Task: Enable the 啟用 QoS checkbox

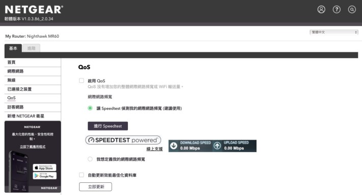Action: 82,80
